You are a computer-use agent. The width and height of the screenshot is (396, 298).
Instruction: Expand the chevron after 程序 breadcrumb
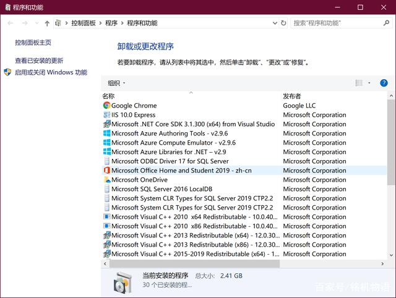coord(123,23)
